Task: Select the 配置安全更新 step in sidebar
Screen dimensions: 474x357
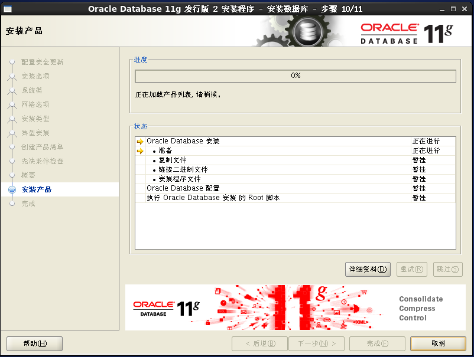Action: 43,62
